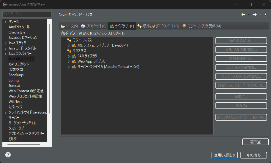Viewport: 271px width, 163px height.
Task: Expand the サーバー・ランタイム Apache Tomcat node
Action: [x=69, y=67]
